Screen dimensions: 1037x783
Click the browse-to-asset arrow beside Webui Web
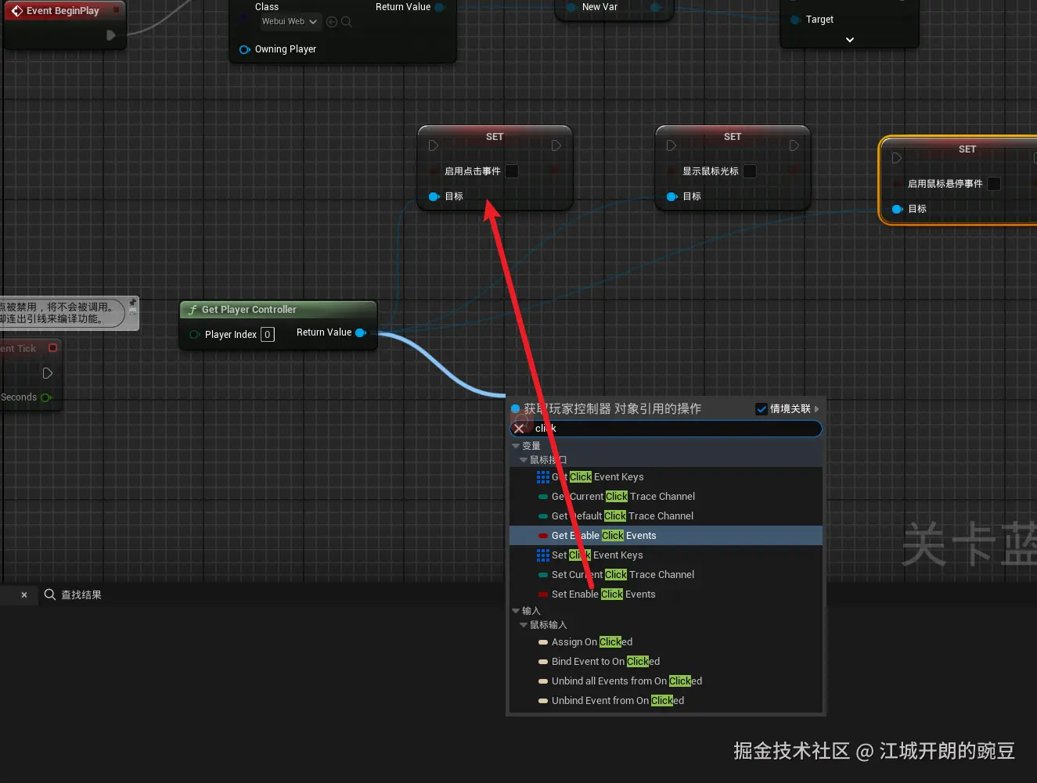tap(332, 22)
